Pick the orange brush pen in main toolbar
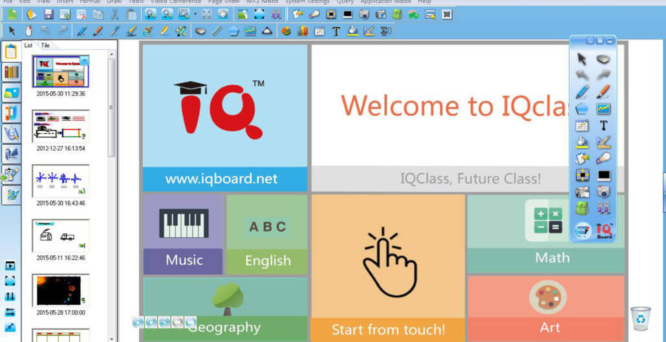Image resolution: width=666 pixels, height=342 pixels. (x=98, y=31)
